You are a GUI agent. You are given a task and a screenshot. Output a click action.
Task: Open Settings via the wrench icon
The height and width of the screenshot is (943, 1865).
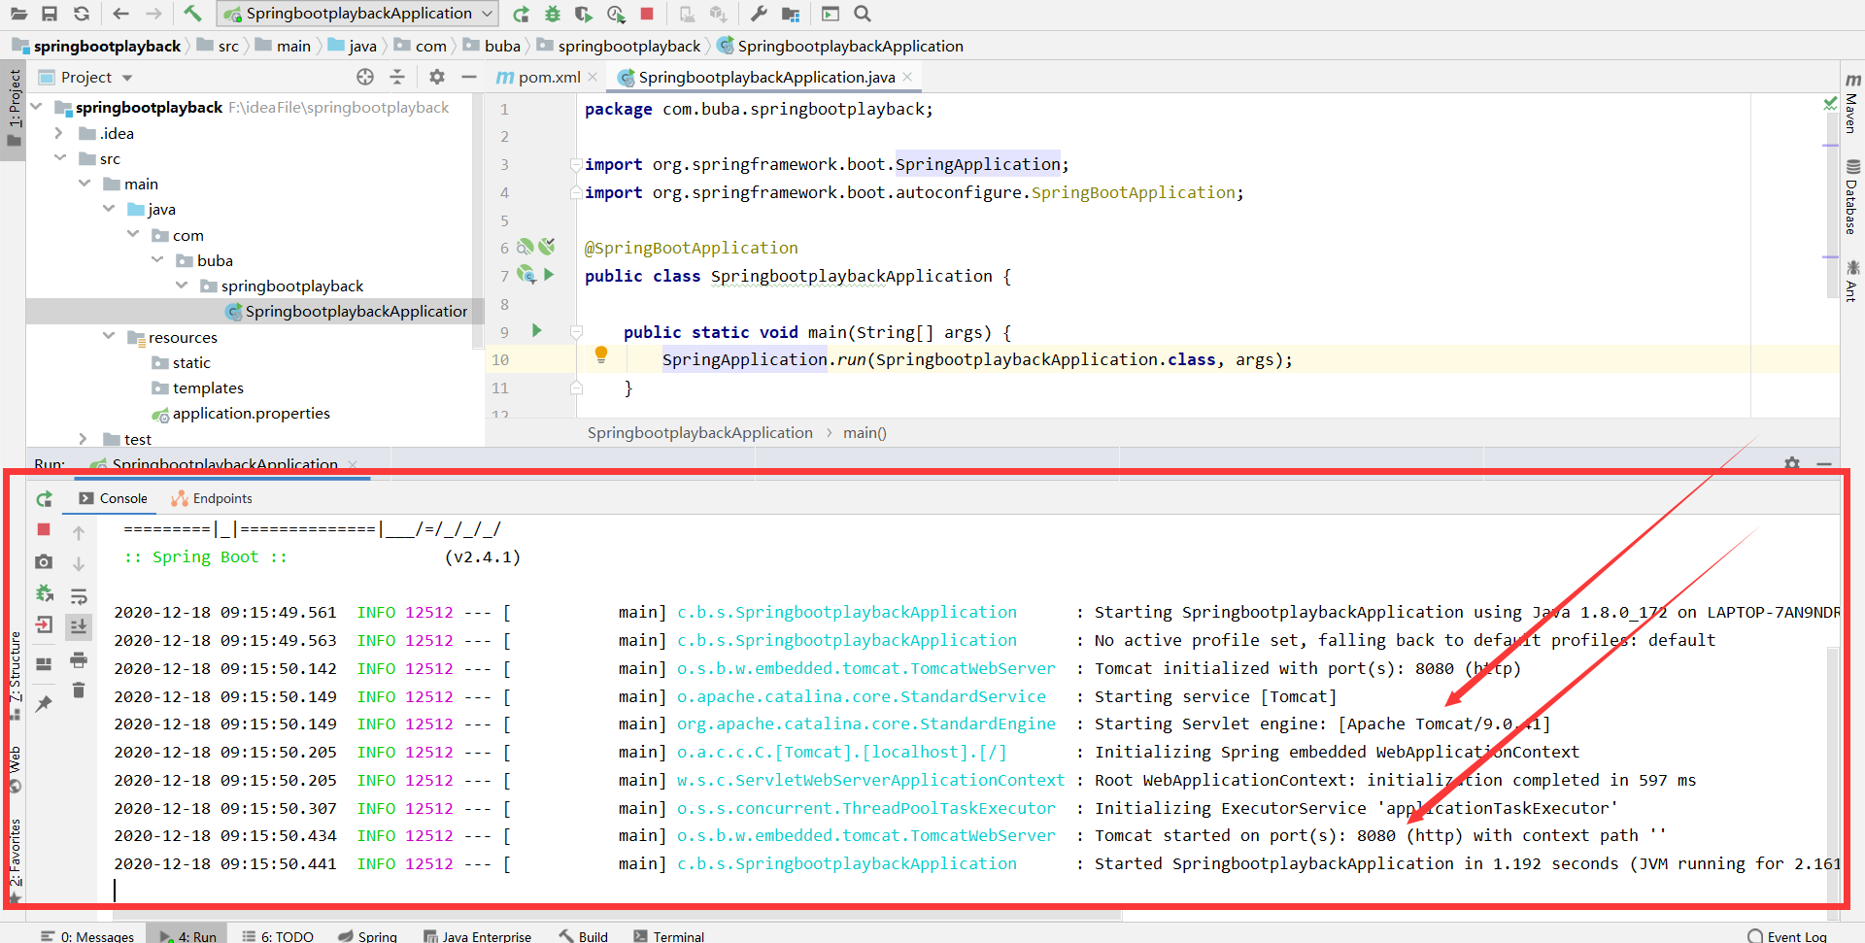click(759, 14)
